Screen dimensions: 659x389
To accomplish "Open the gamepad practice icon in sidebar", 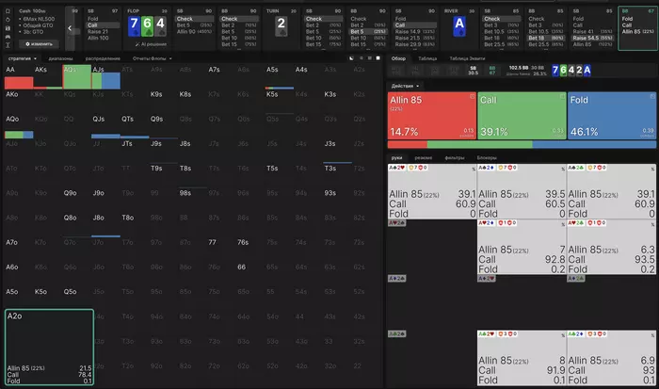I will tap(8, 37).
